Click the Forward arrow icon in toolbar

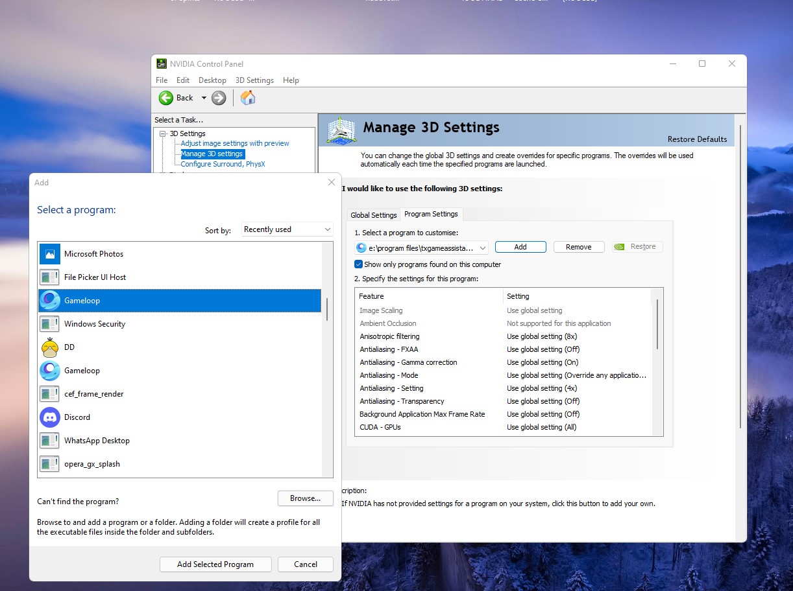coord(219,98)
